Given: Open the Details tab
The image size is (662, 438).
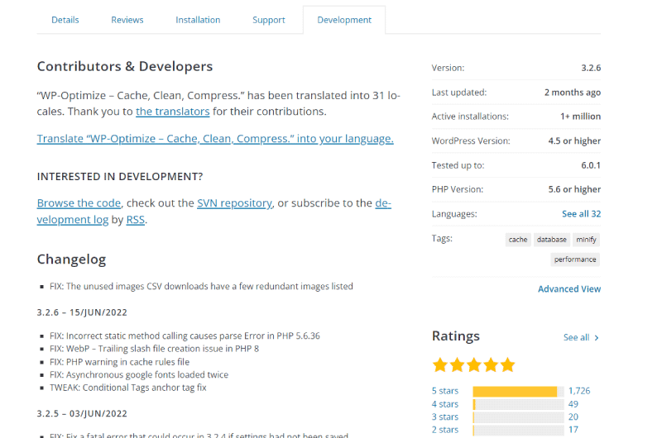Looking at the screenshot, I should (65, 20).
